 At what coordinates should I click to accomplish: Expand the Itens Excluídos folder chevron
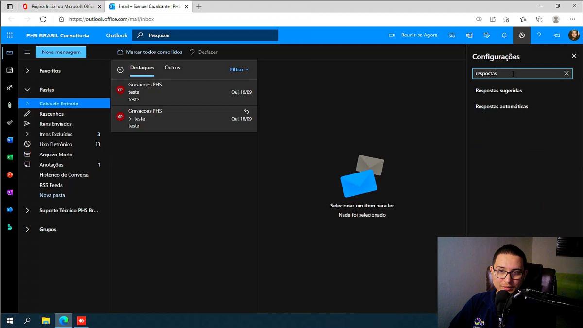[27, 134]
